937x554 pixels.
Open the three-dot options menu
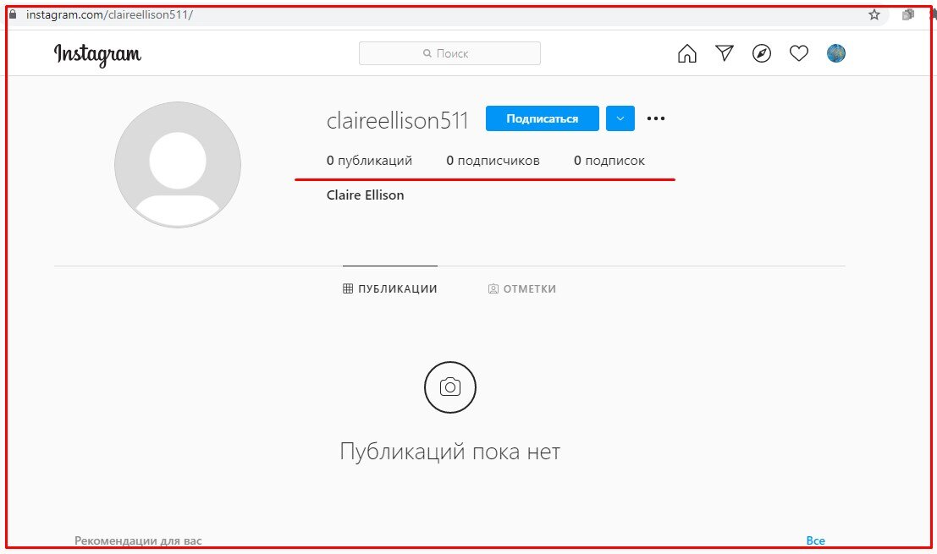(655, 118)
